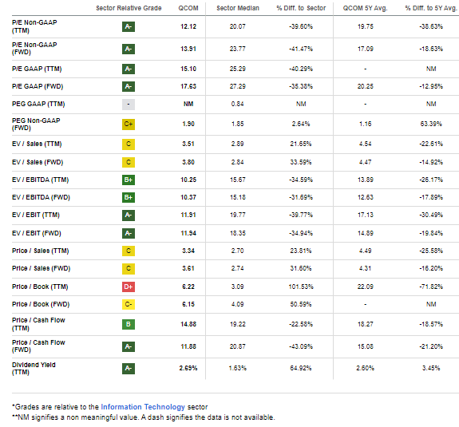459x427 pixels.
Task: Select the EV / EBITDA (FWD) row label
Action: click(41, 197)
